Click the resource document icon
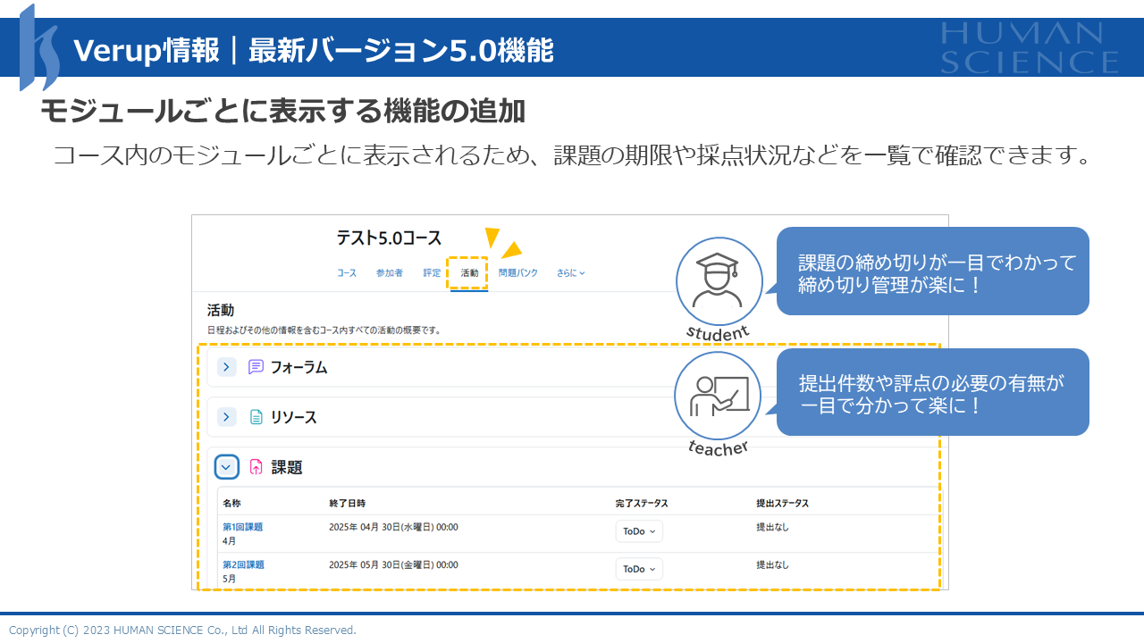 [256, 417]
